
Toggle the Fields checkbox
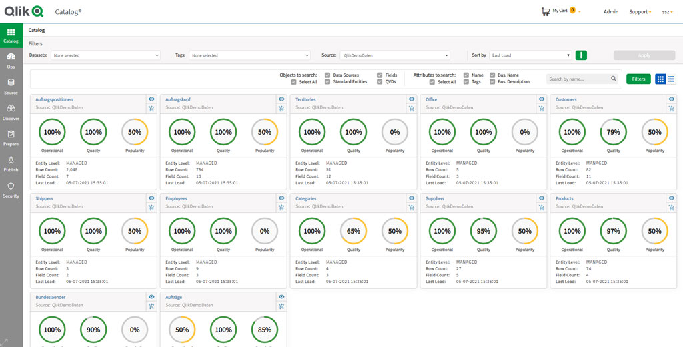coord(380,75)
